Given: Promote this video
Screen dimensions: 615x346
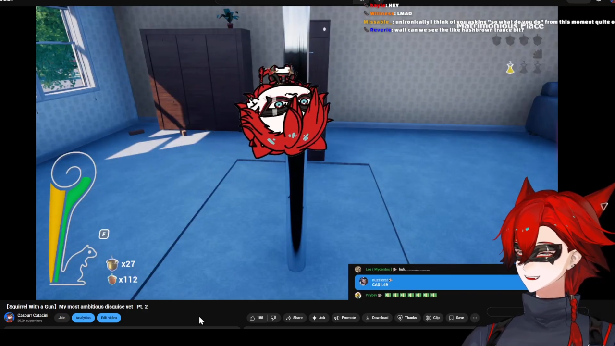Looking at the screenshot, I should pos(345,318).
